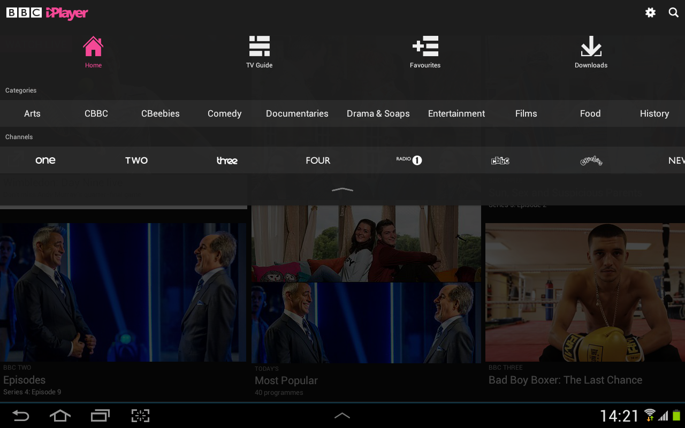Select the CBBC channel logo
Viewport: 685px width, 428px height.
point(500,160)
